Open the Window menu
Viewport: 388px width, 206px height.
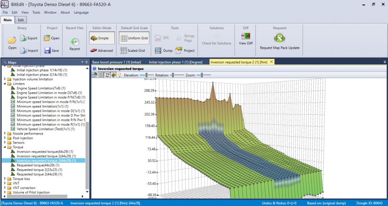click(50, 12)
